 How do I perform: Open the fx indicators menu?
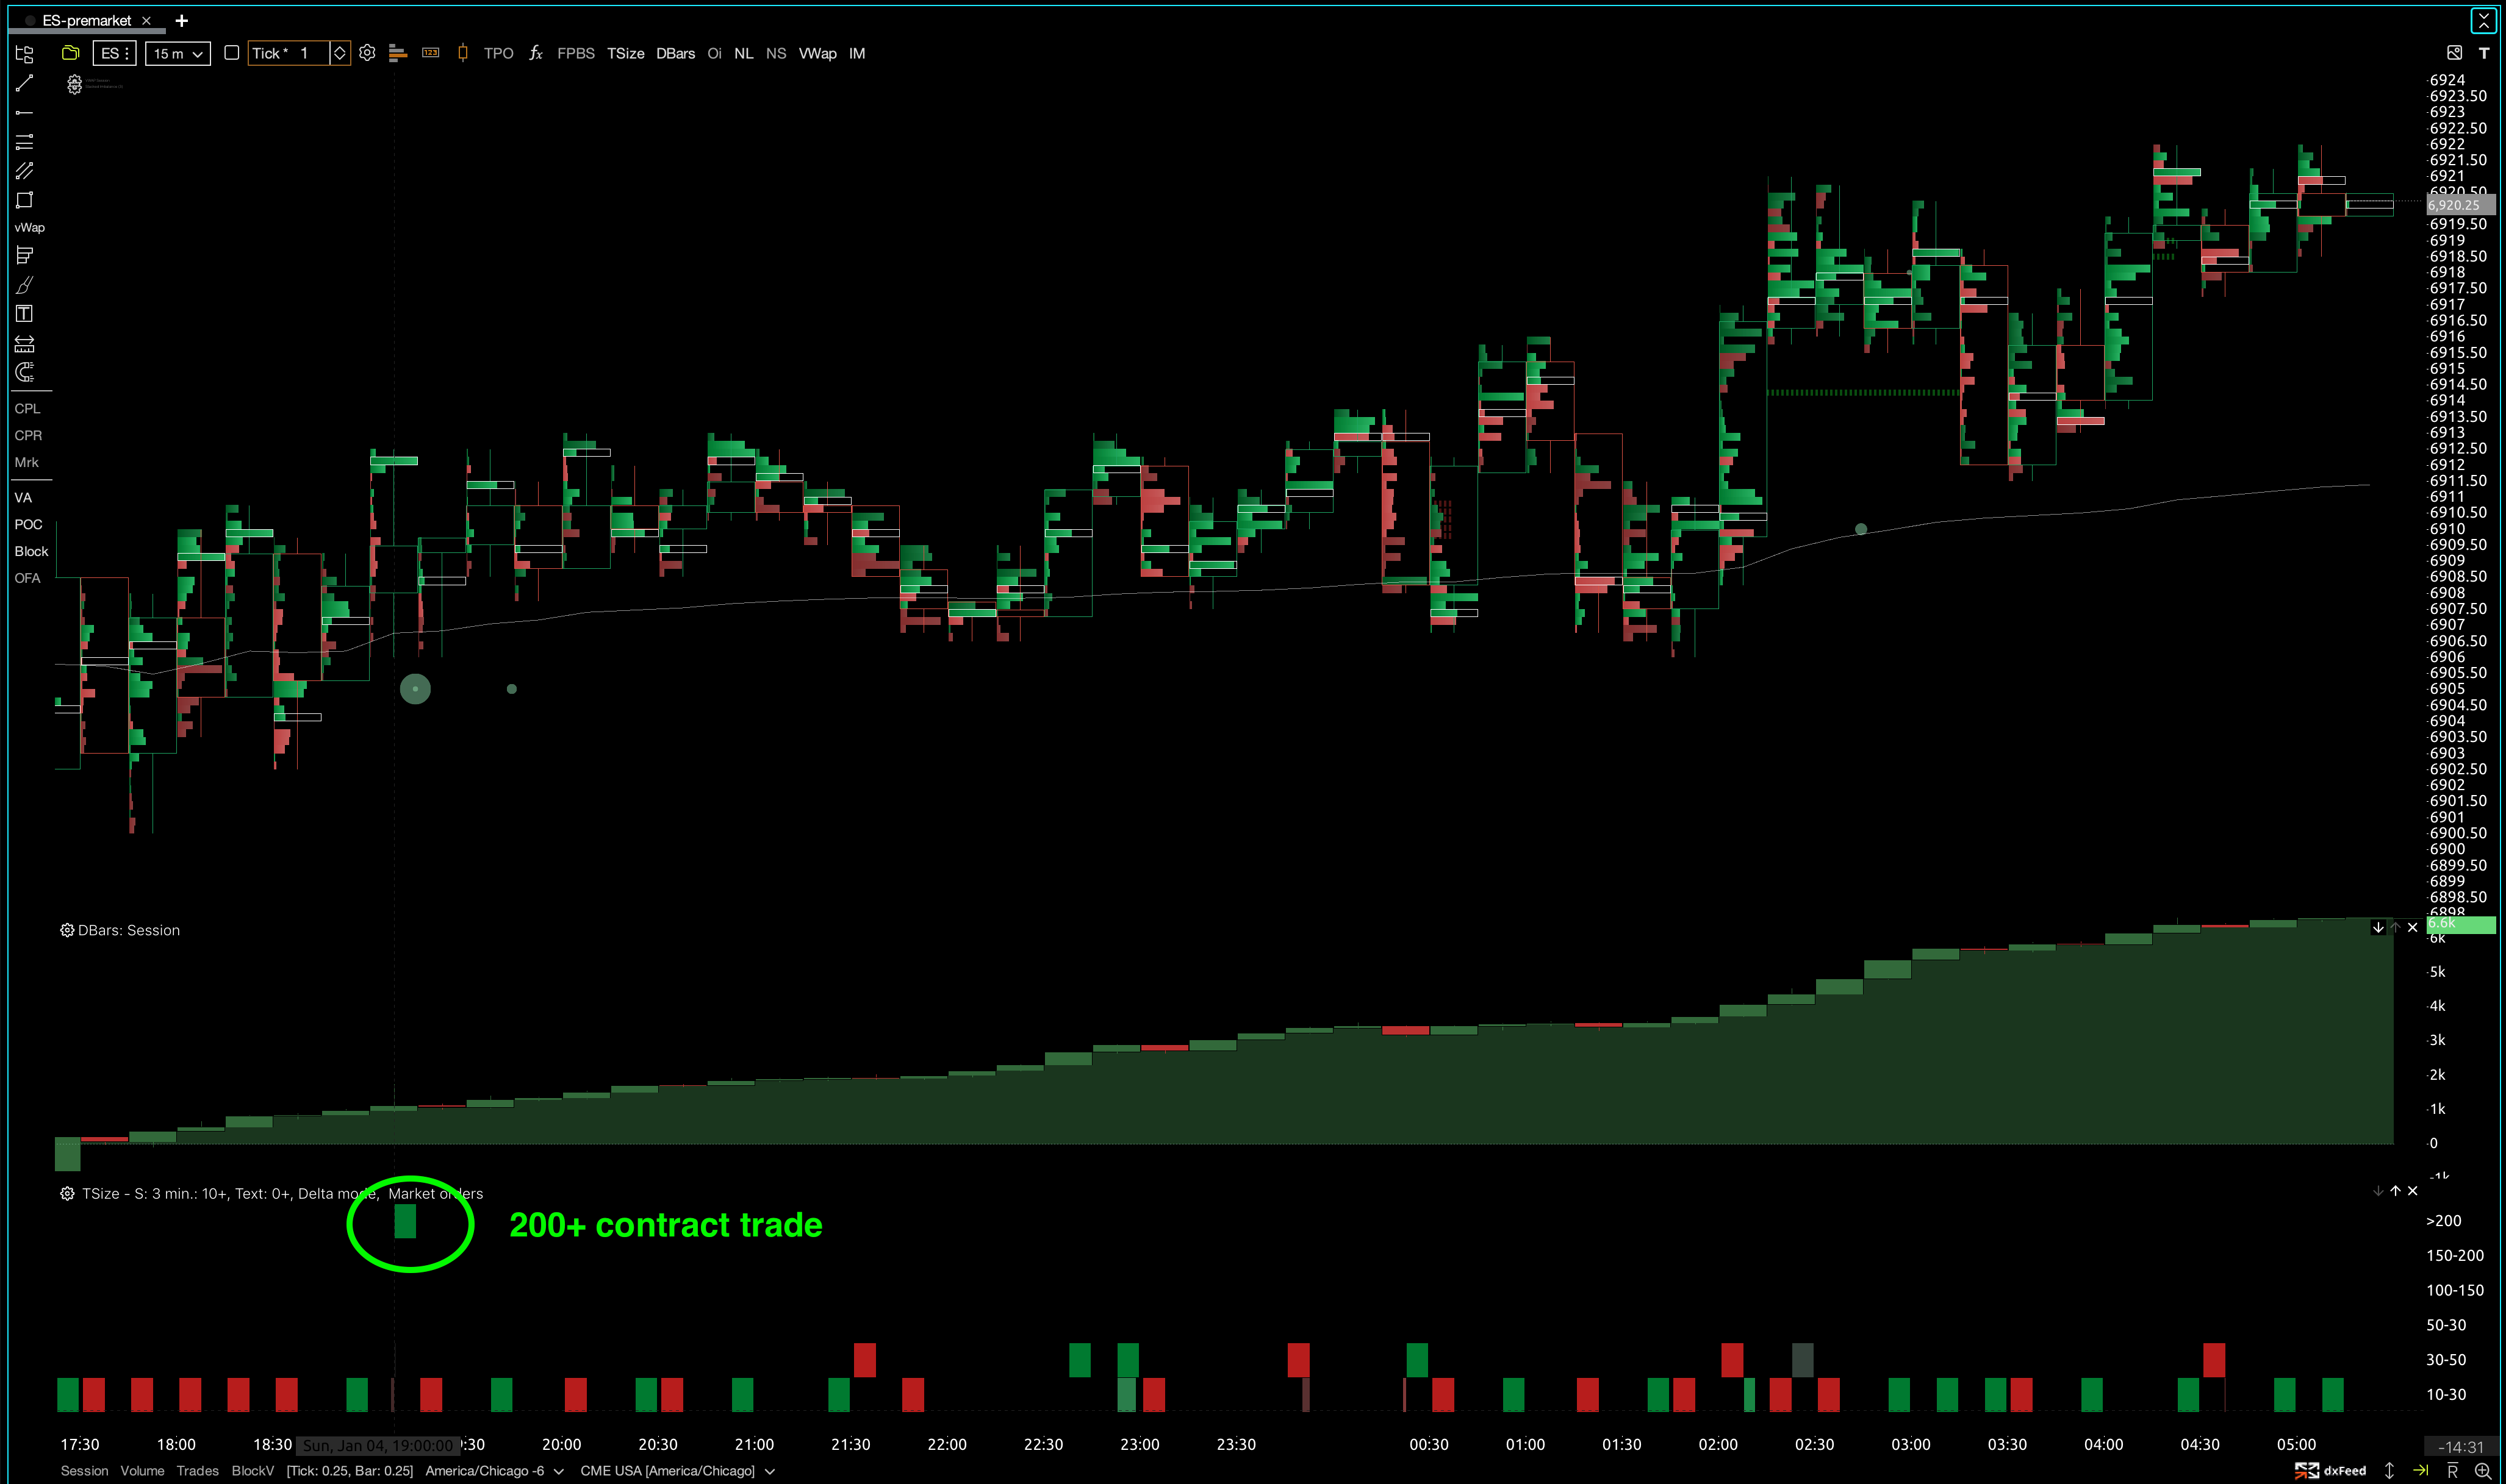535,54
